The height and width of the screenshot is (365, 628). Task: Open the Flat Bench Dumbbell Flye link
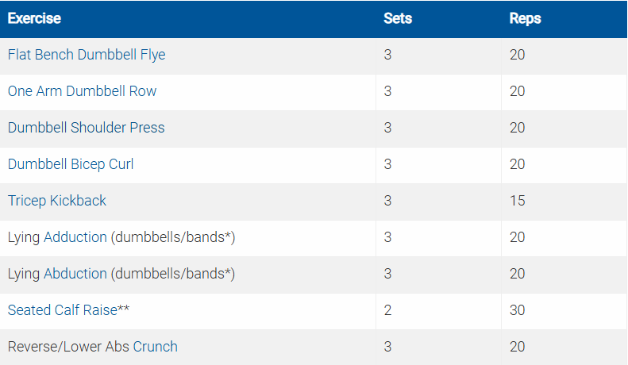87,55
